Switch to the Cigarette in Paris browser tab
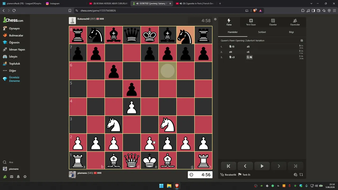 195,3
